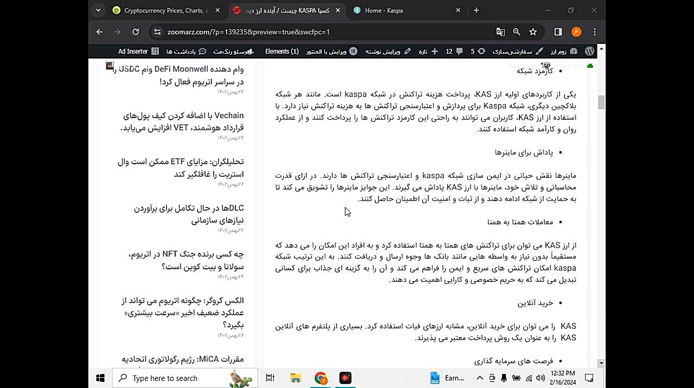Image resolution: width=694 pixels, height=388 pixels.
Task: Click the تازه (New) plus item
Action: pyautogui.click(x=427, y=51)
